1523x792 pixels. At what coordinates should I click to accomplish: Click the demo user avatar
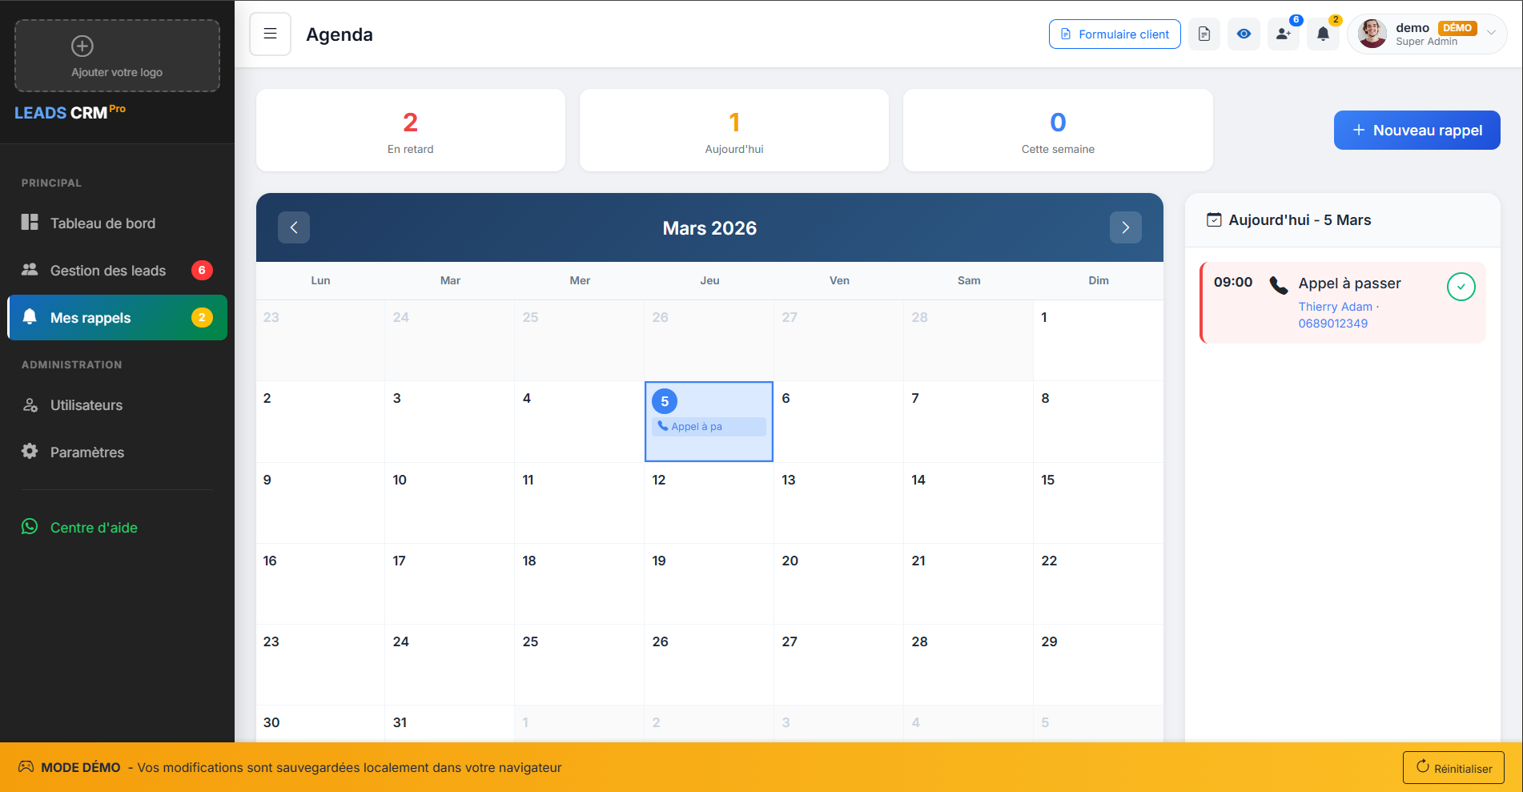(x=1372, y=34)
